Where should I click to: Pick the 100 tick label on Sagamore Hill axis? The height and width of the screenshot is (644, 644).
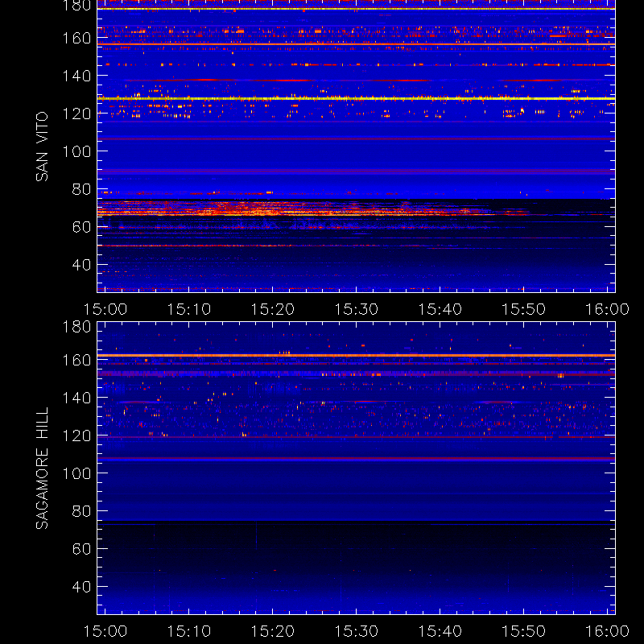click(x=76, y=473)
